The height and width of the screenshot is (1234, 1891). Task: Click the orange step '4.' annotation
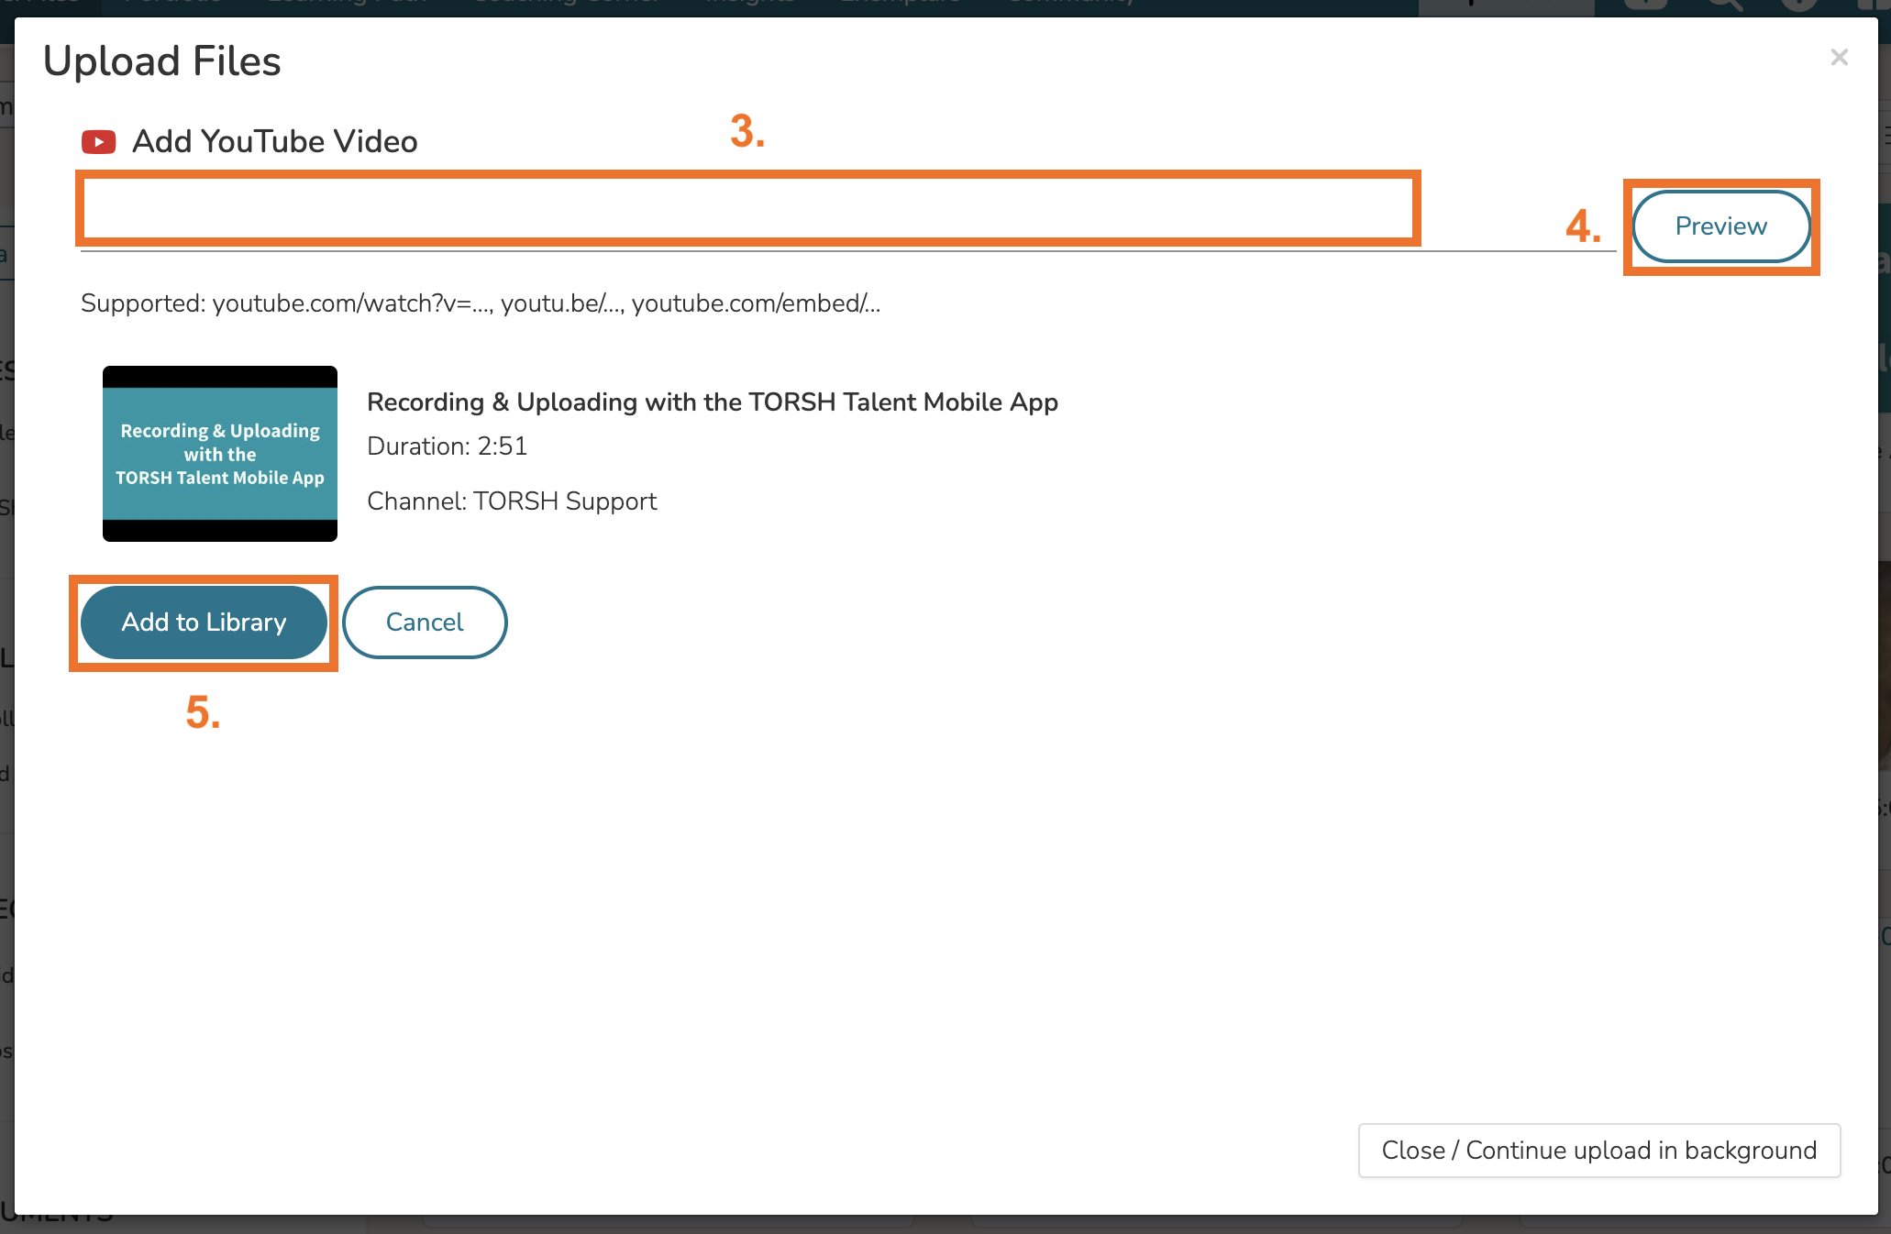1584,226
